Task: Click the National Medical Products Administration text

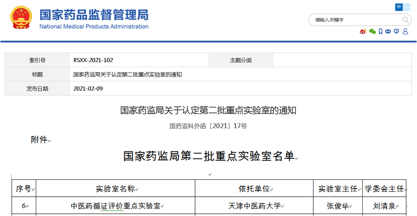Action: click(x=94, y=27)
